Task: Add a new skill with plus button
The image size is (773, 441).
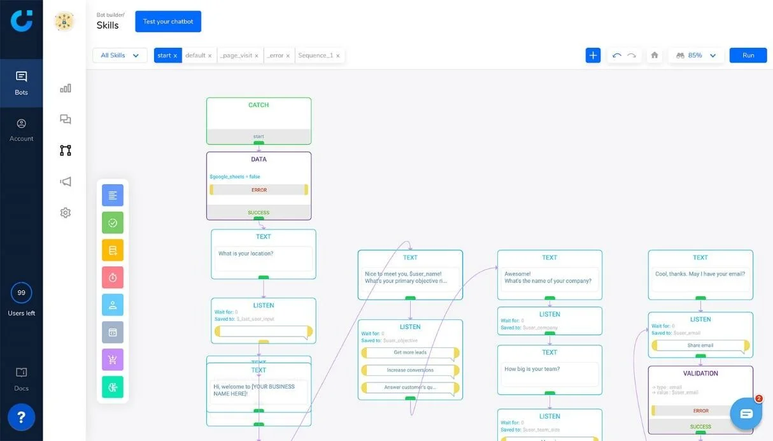Action: pos(593,55)
